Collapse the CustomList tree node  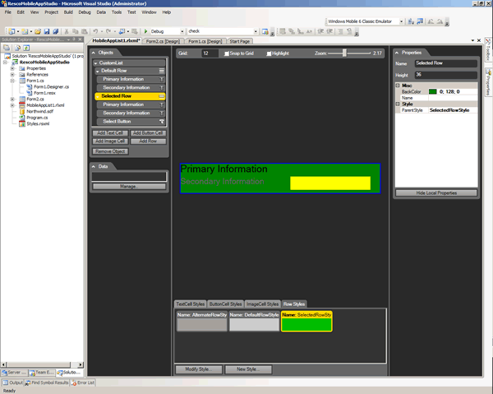(x=95, y=63)
